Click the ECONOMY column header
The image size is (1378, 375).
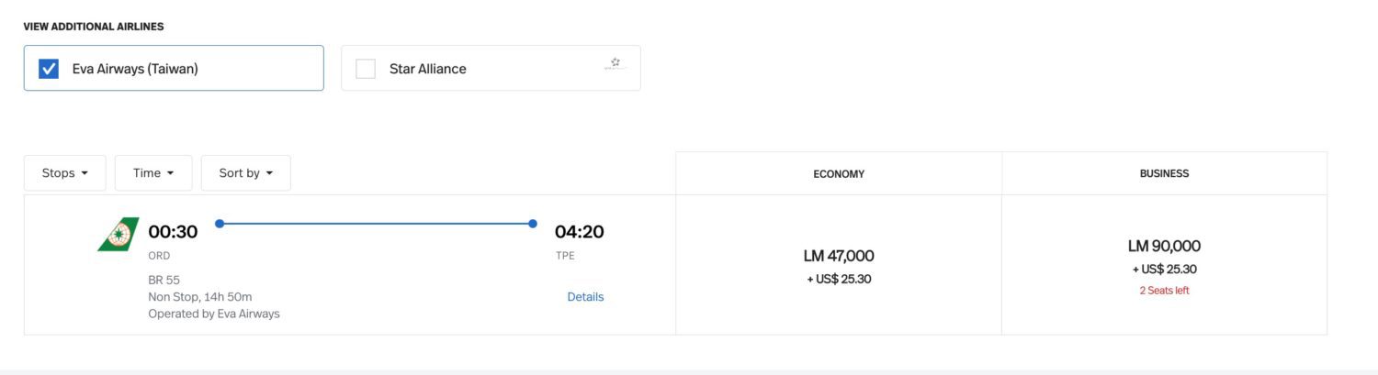[x=839, y=173]
